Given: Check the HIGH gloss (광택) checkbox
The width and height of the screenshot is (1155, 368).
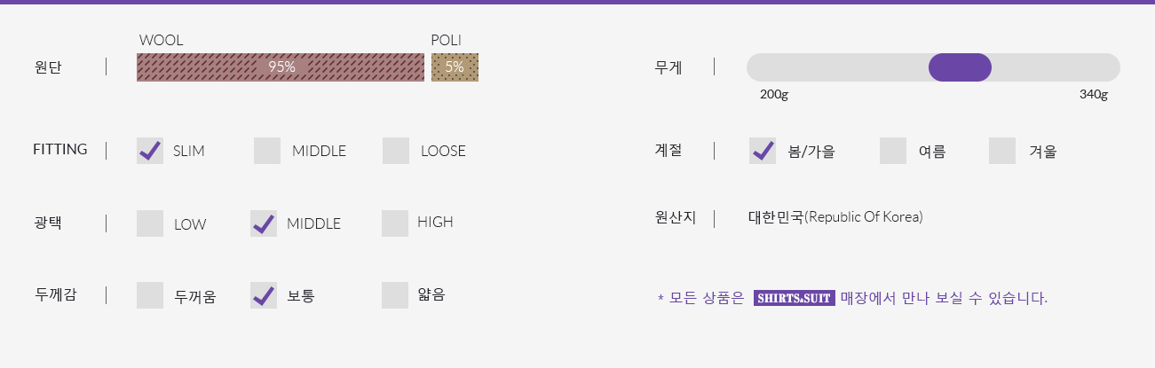Looking at the screenshot, I should [x=395, y=223].
